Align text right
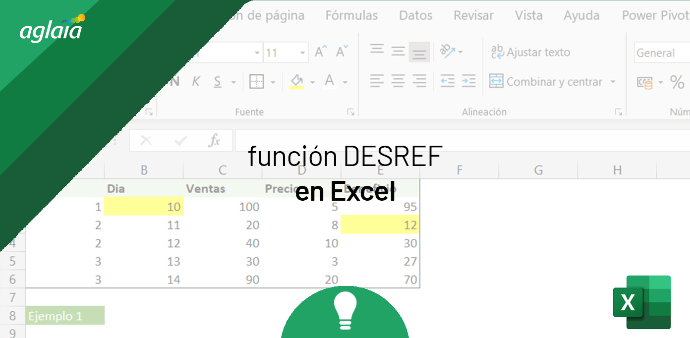The width and height of the screenshot is (690, 338). 419,81
